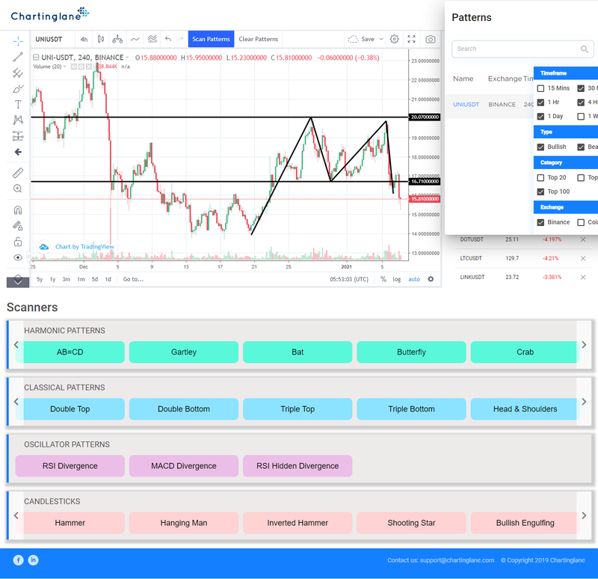Viewport: 598px width, 579px height.
Task: Toggle magnet mode icon
Action: point(18,210)
